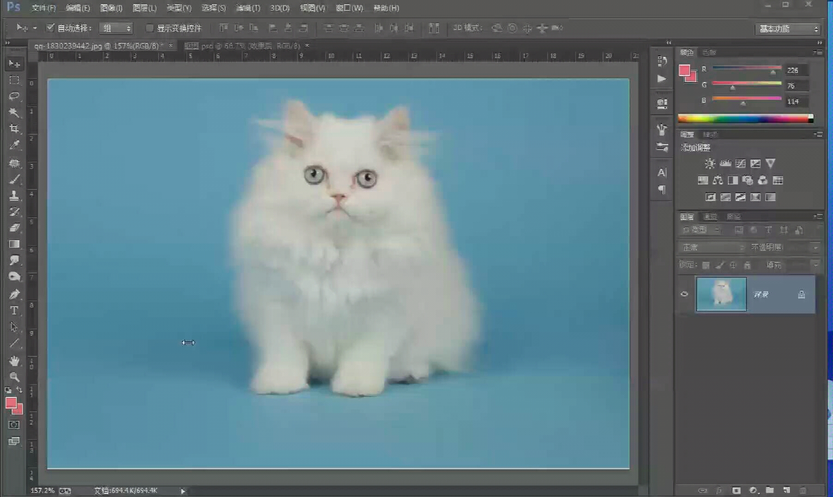Open the Paragraph panel icon
833x497 pixels.
click(x=662, y=189)
